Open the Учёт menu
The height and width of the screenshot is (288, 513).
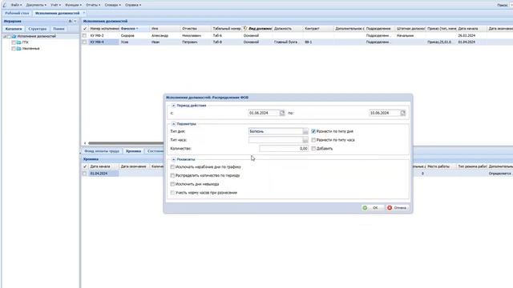(x=55, y=5)
